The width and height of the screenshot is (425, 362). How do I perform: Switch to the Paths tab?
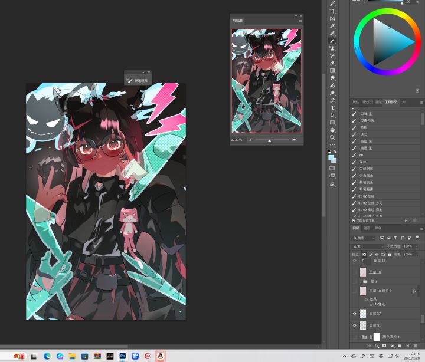click(x=378, y=228)
